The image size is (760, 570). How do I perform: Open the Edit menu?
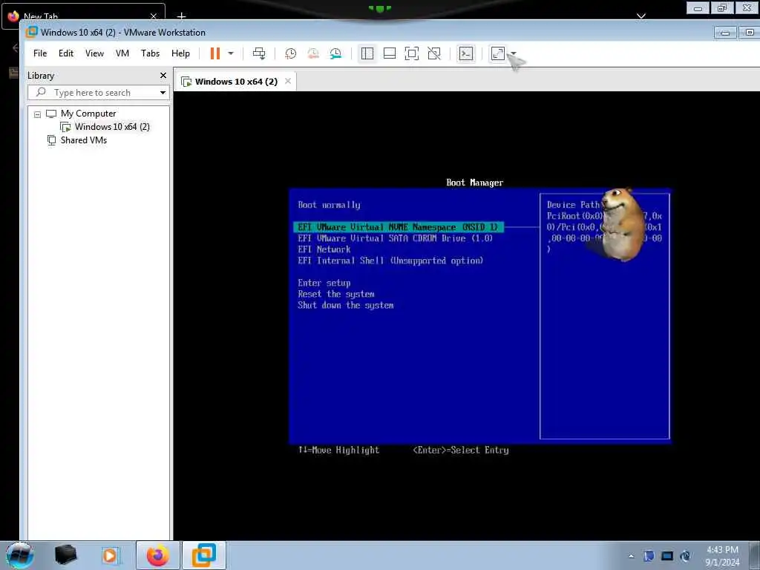(66, 53)
